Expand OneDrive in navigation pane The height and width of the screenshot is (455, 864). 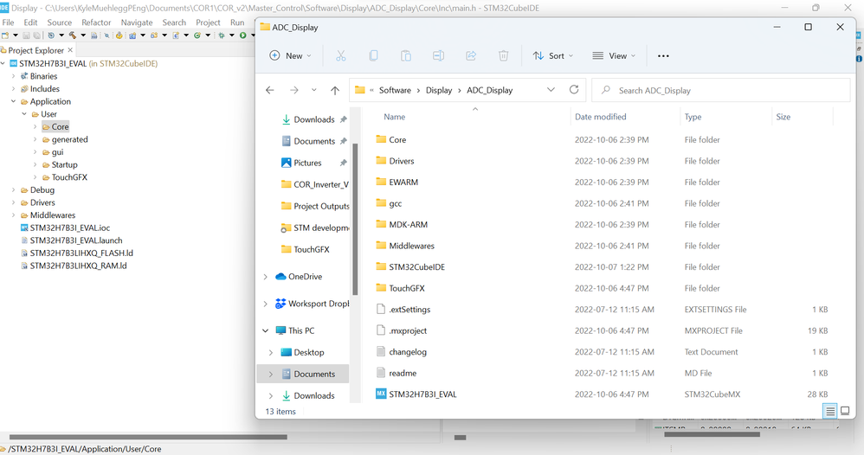(265, 277)
